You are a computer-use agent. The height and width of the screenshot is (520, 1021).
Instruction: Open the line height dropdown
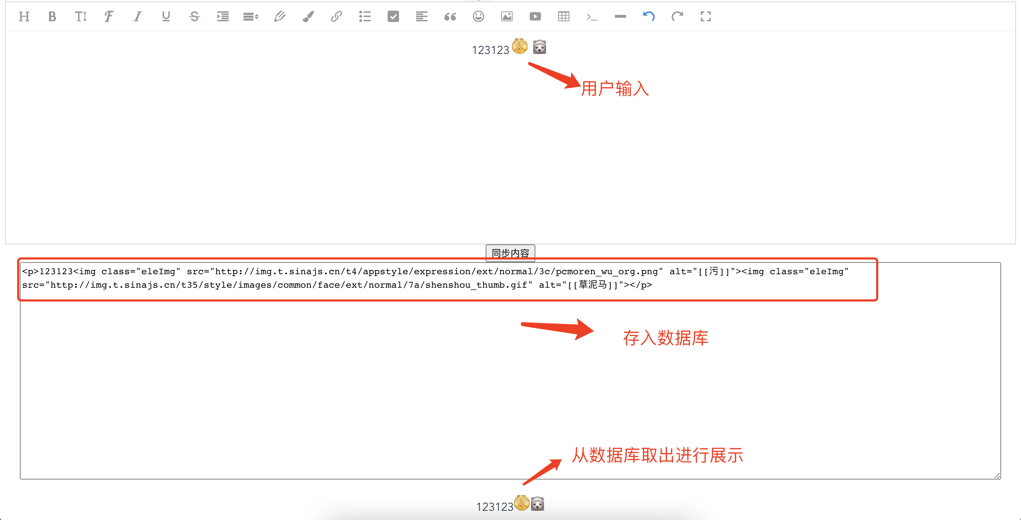click(x=251, y=16)
